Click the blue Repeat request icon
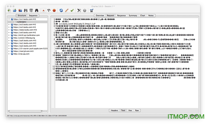This screenshot has height=124, width=206. point(61,10)
